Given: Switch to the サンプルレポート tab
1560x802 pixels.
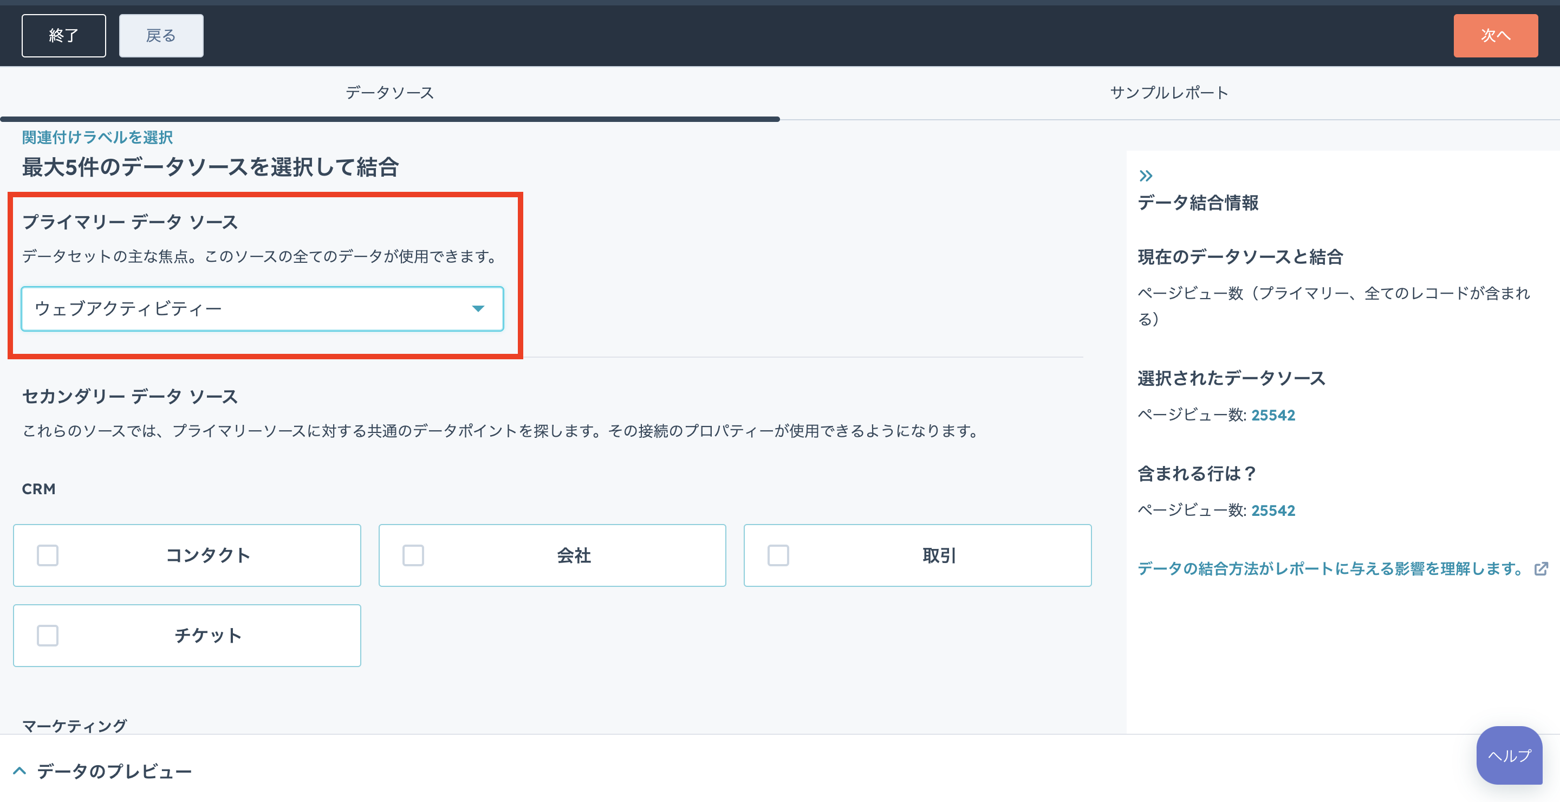Looking at the screenshot, I should [1169, 93].
